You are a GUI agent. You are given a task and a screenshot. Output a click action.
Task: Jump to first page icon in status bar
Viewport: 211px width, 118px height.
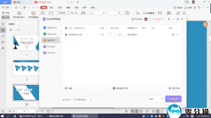click(10, 111)
